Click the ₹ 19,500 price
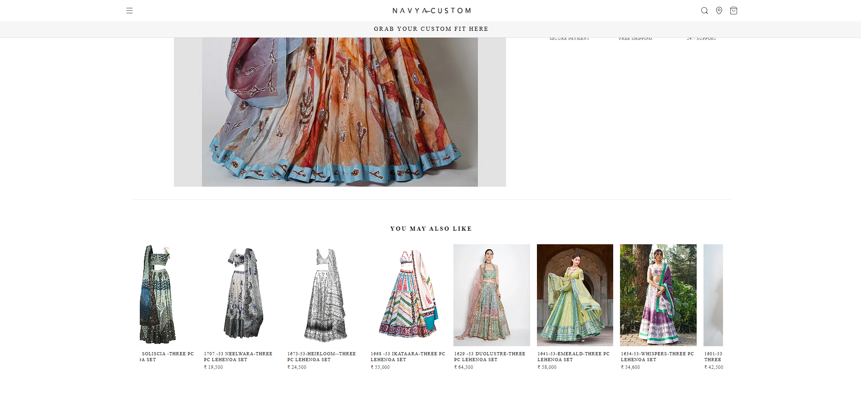This screenshot has width=861, height=411. pos(213,367)
